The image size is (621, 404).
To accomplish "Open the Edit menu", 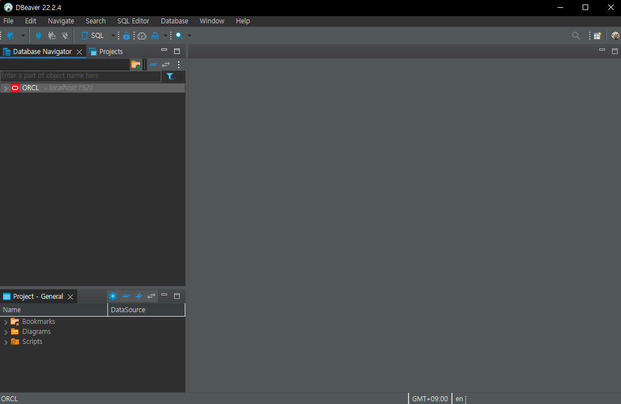I will [x=31, y=21].
